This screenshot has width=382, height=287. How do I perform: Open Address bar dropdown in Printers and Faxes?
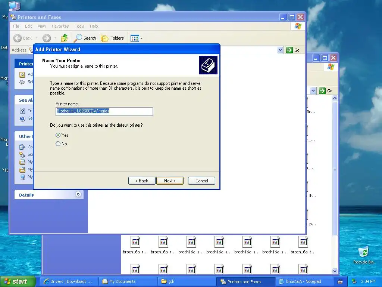280,50
